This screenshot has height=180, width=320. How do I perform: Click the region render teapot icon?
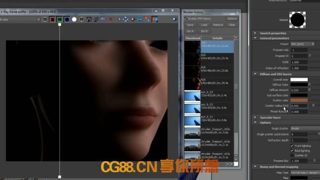click(x=133, y=19)
